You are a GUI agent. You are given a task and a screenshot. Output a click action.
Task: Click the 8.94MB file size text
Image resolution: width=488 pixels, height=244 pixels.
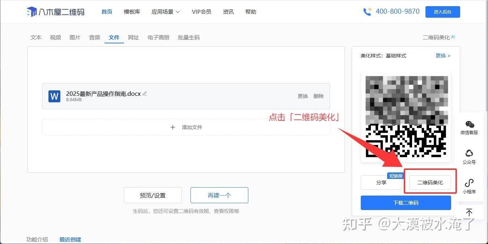point(74,100)
